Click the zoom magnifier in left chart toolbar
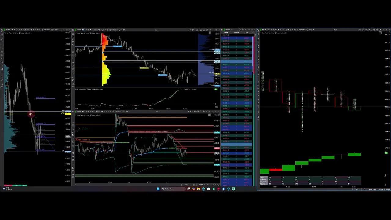Screen dimensions: 391x220 [39, 30]
